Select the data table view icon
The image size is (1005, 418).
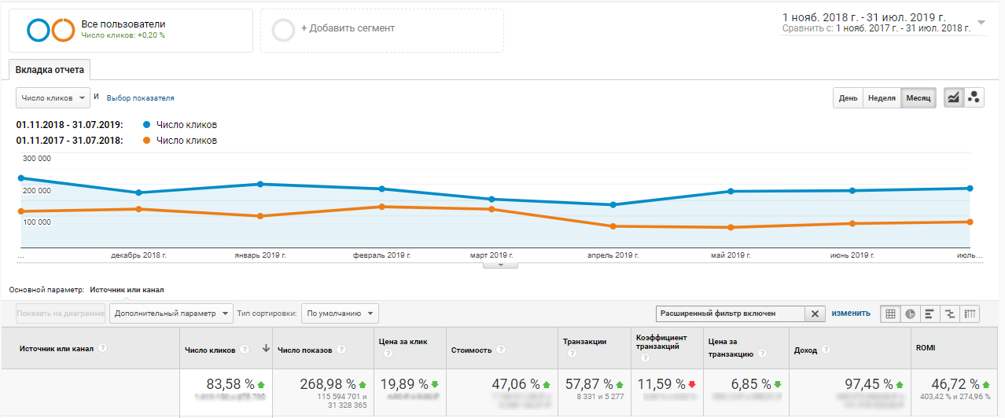[x=890, y=313]
